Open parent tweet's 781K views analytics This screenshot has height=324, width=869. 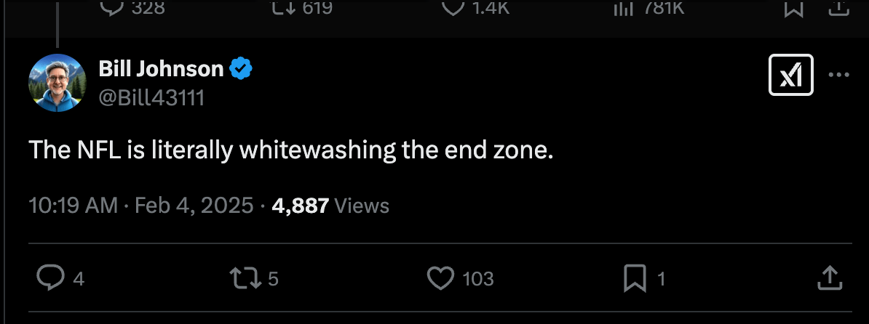pos(624,7)
